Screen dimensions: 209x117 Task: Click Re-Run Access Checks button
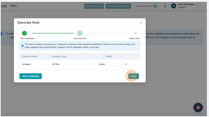pos(118,6)
